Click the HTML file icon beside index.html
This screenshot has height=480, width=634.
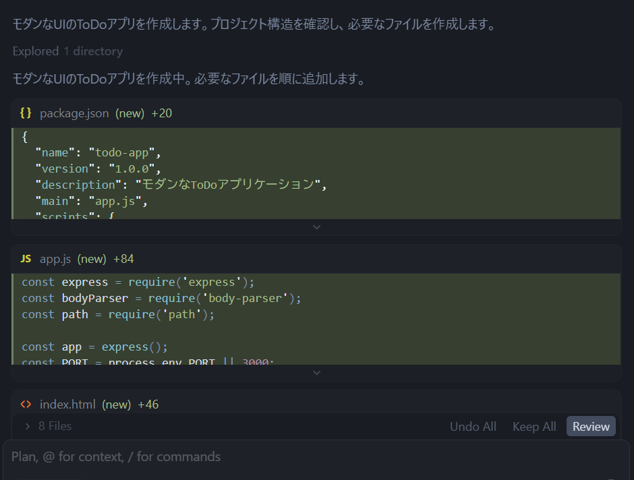(25, 404)
